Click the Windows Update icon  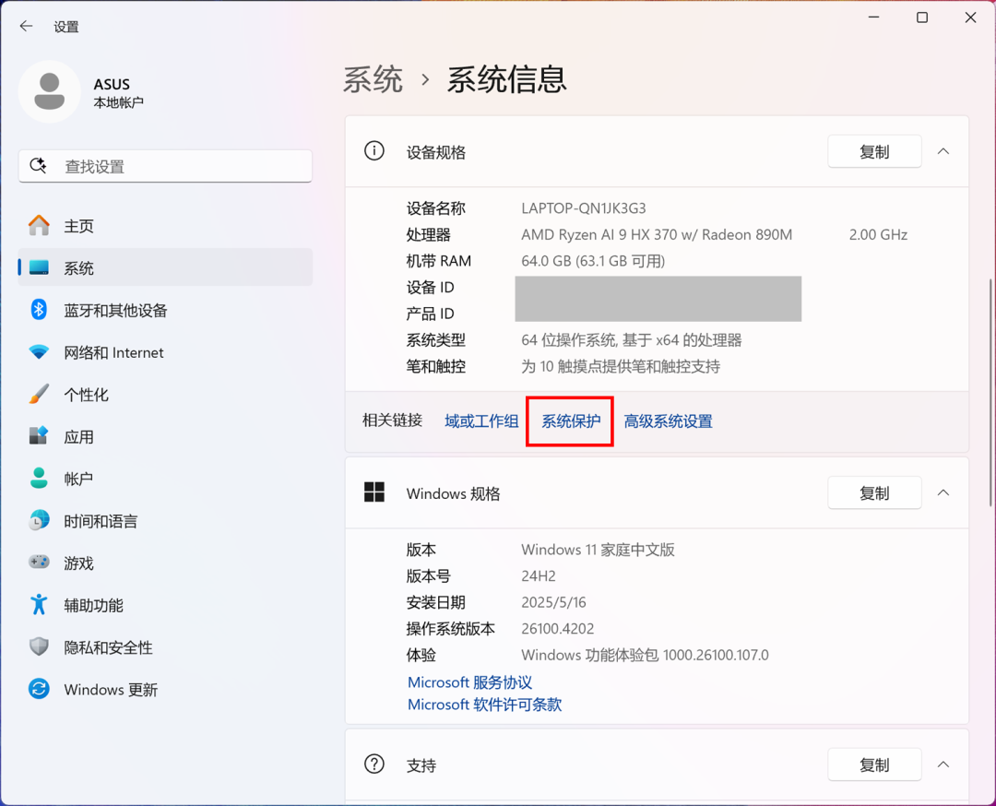coord(39,690)
